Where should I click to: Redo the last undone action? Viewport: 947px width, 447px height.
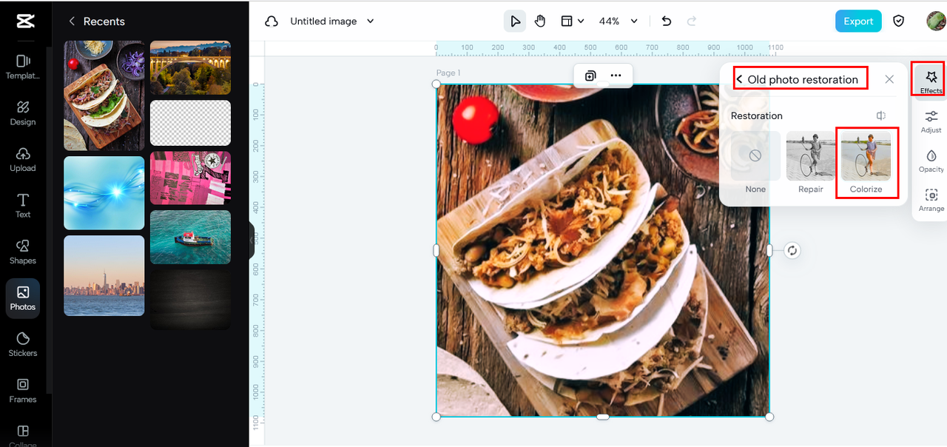[692, 21]
